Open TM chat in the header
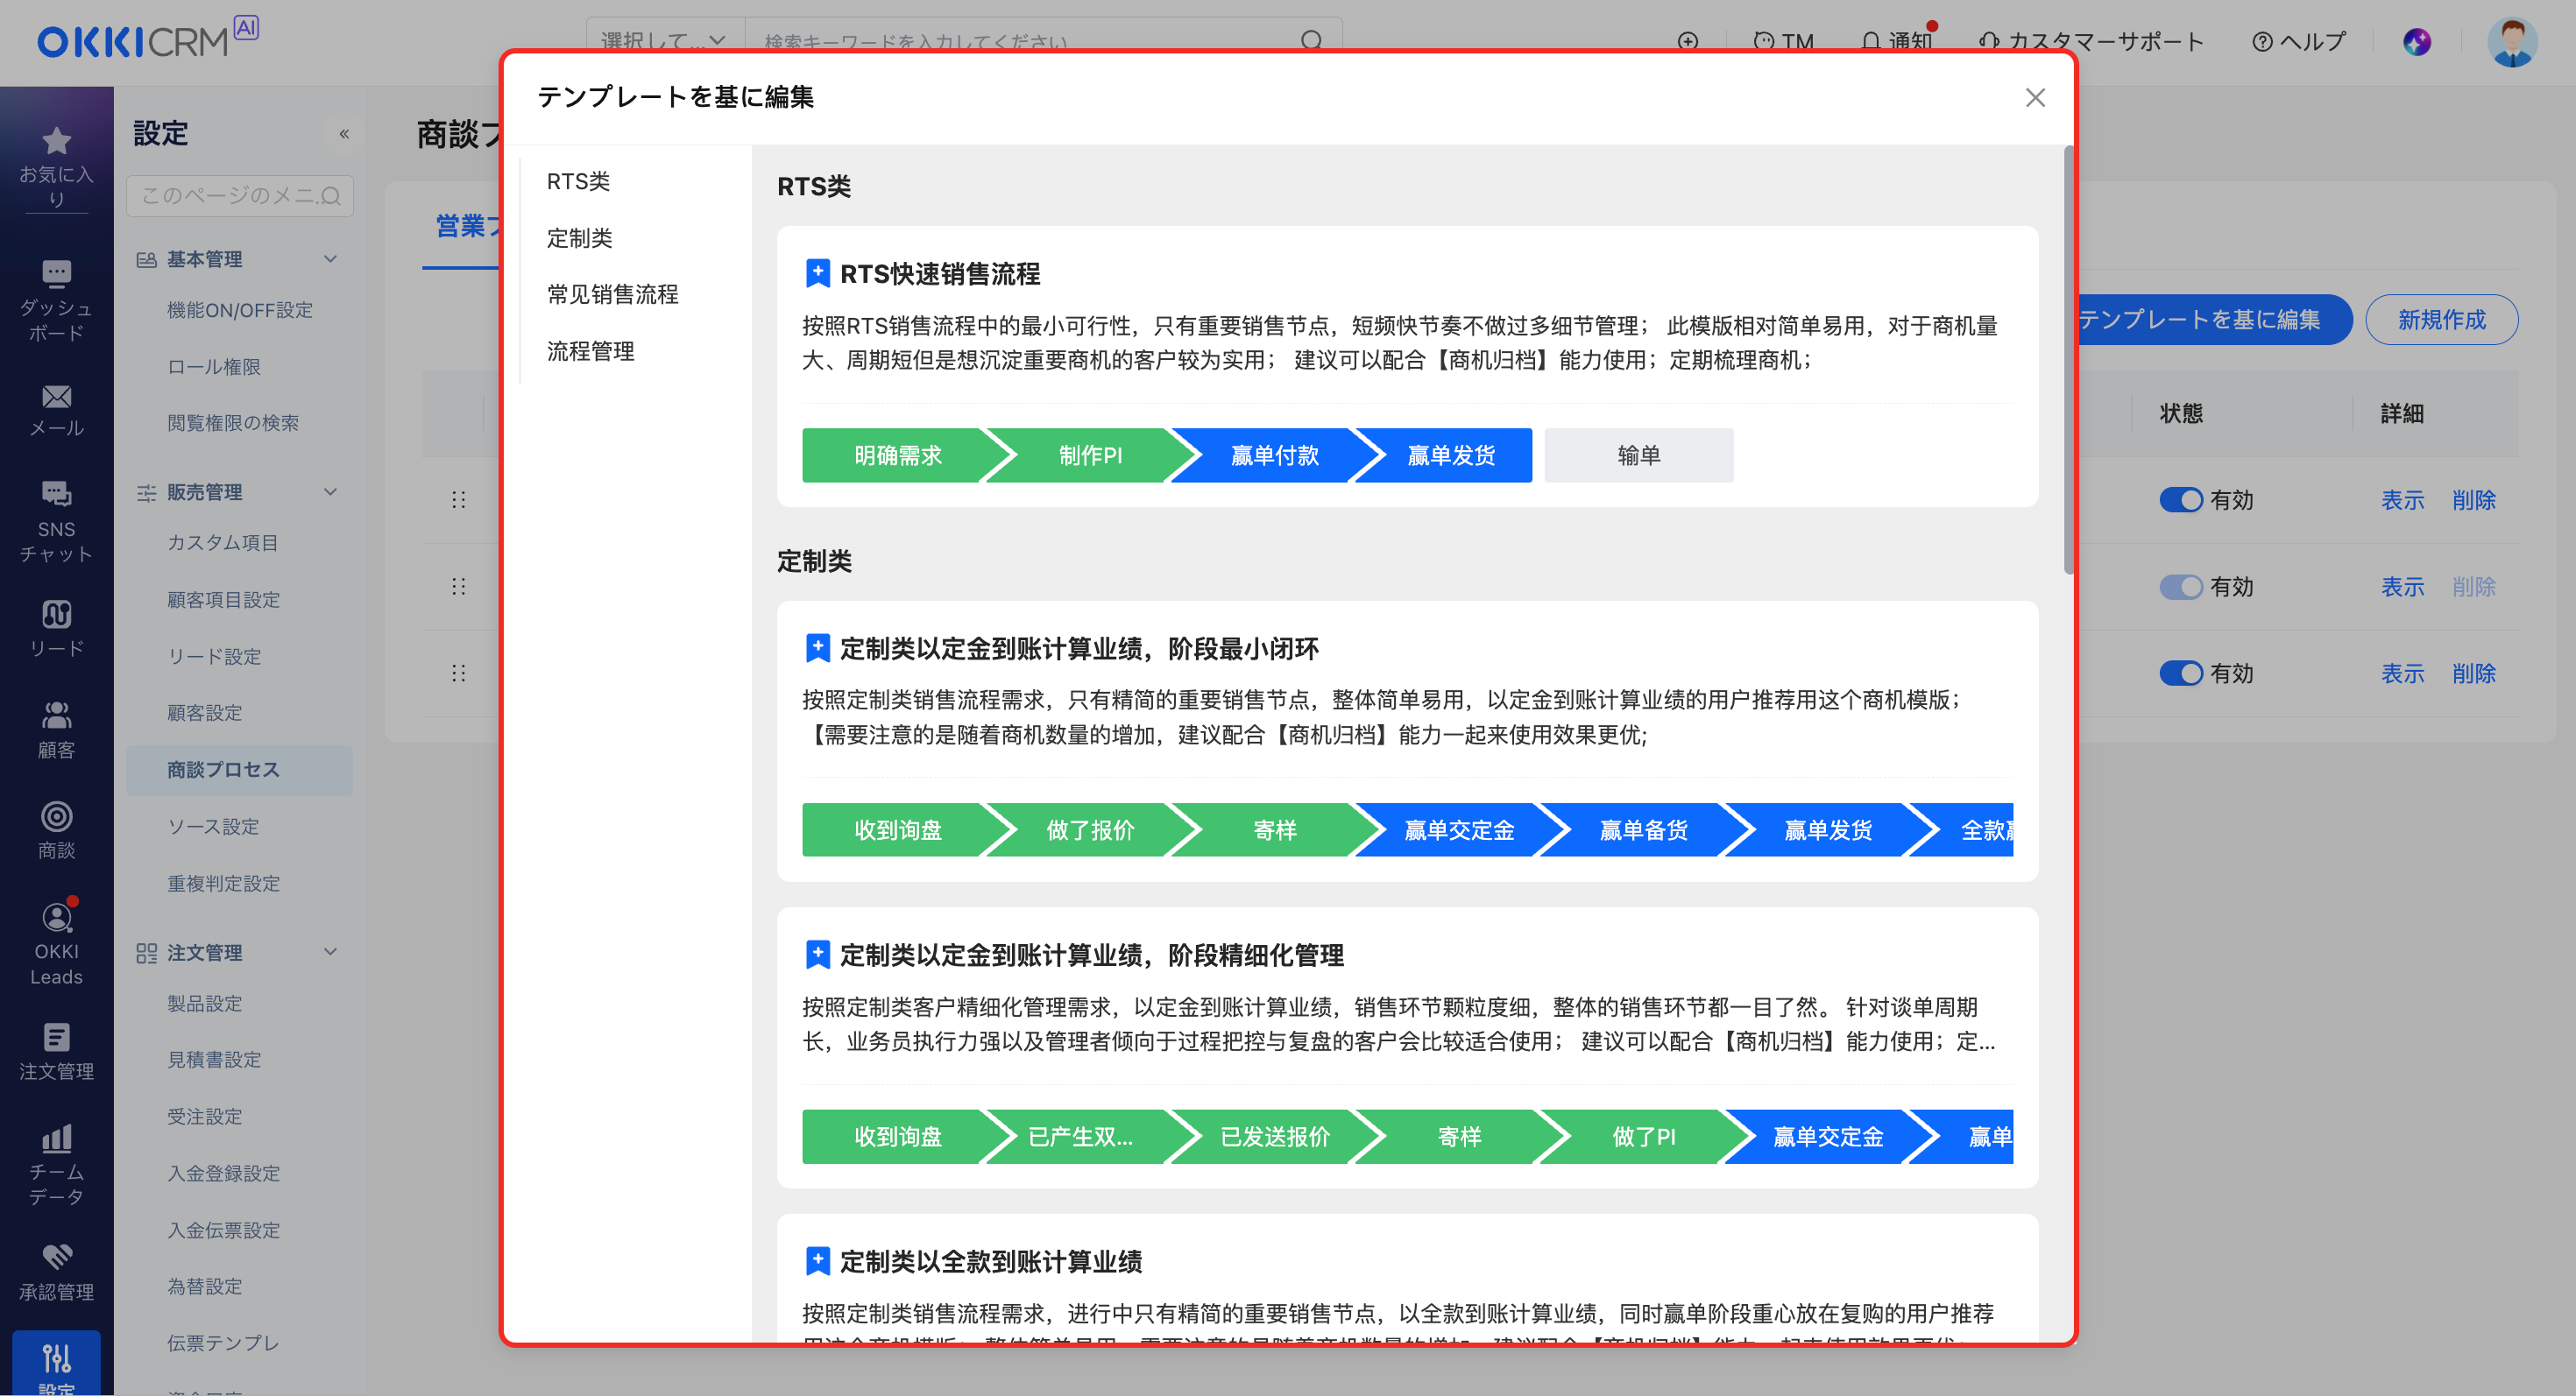2576x1396 pixels. [1783, 41]
